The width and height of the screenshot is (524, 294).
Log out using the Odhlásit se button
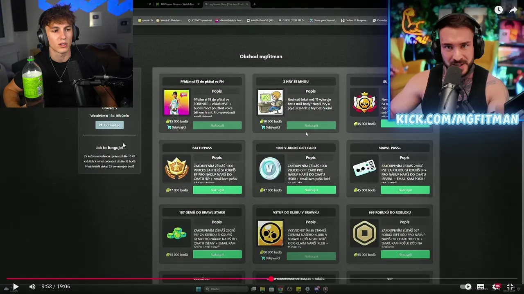tap(109, 125)
